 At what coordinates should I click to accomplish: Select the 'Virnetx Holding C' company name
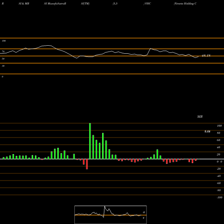click(x=185, y=4)
